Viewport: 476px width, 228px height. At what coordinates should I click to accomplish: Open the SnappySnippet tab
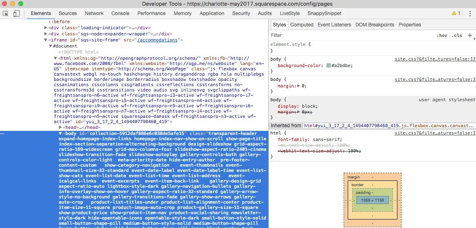coord(324,13)
